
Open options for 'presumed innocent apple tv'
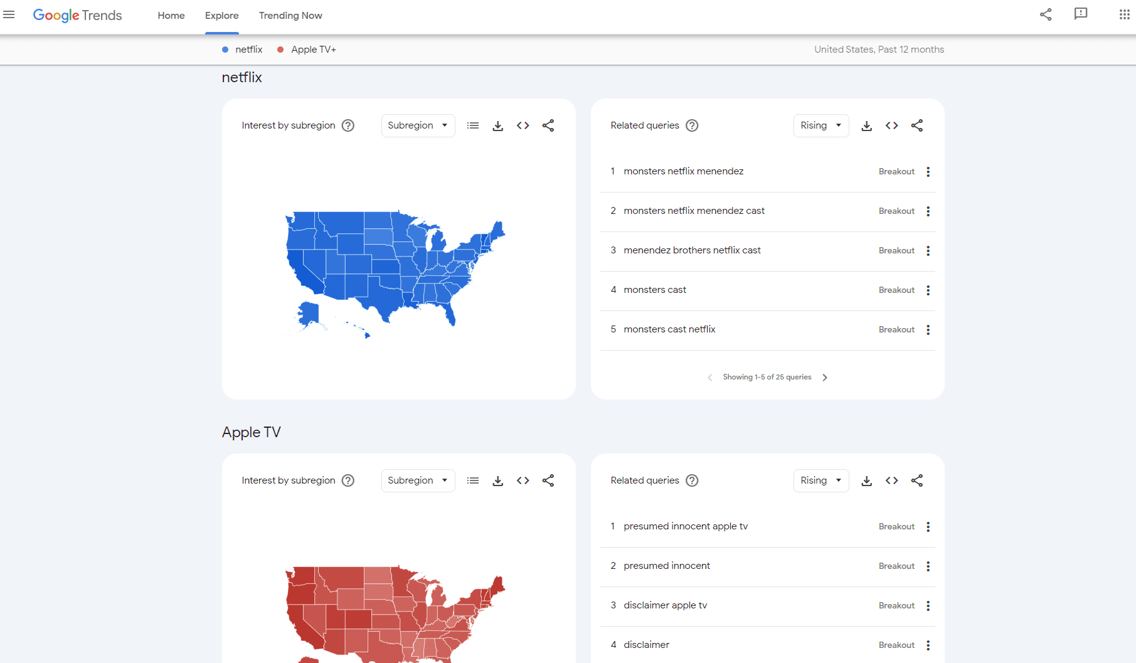coord(928,527)
